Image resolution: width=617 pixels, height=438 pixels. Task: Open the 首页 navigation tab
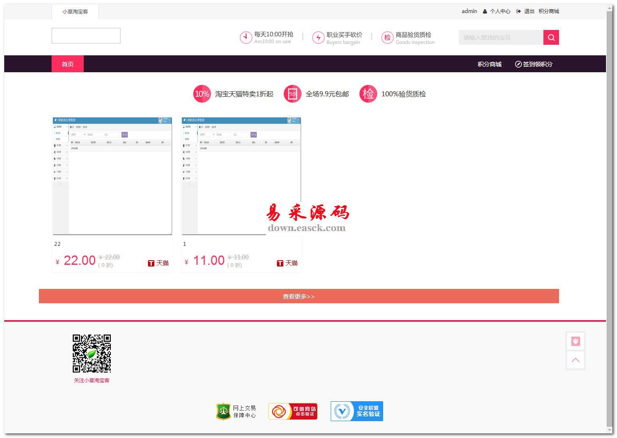[68, 64]
